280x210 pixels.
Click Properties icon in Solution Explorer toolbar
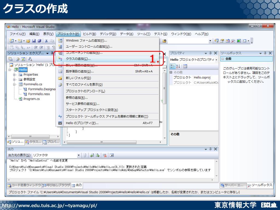pyautogui.click(x=11, y=59)
